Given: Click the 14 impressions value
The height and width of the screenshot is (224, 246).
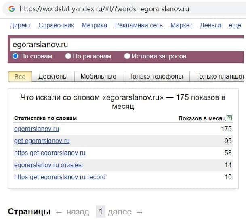Looking at the screenshot, I should (x=228, y=165).
